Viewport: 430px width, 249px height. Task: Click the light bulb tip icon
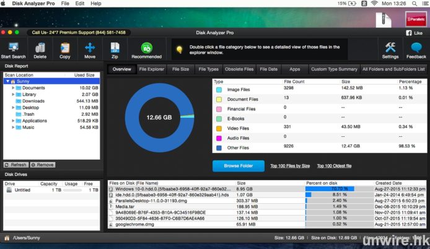[179, 50]
